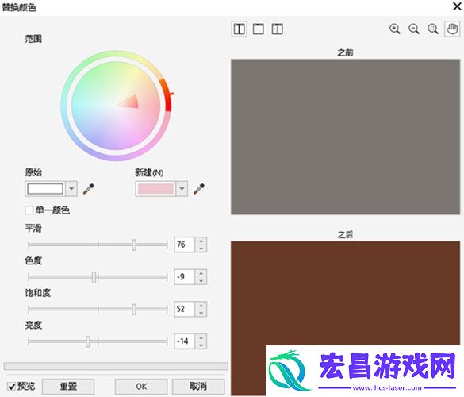Click the white 原始 color swatch

45,189
